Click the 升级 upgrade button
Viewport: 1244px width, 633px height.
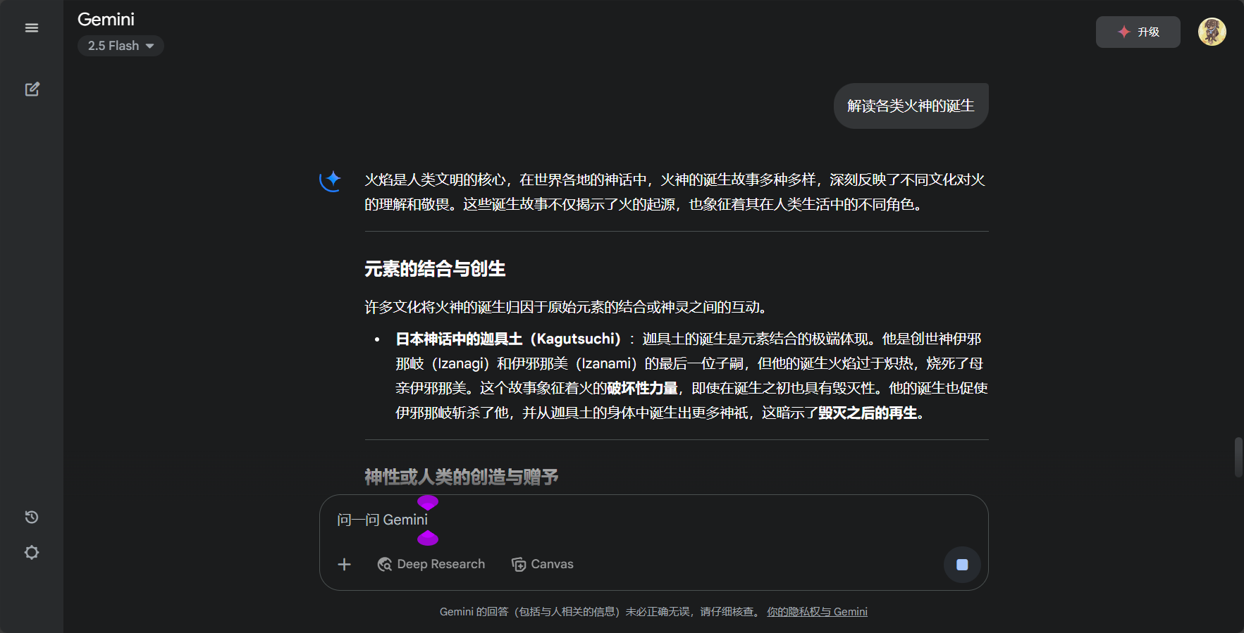(1138, 32)
